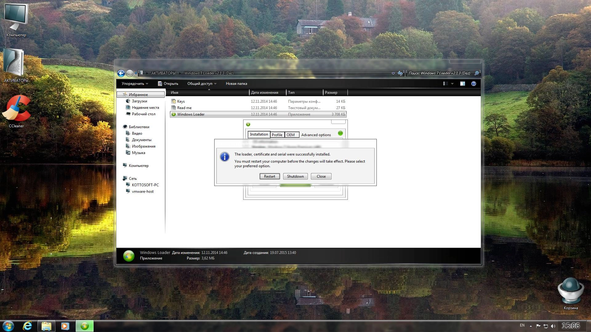
Task: Click АКТИВАТОРЫ in the address bar
Action: click(163, 73)
